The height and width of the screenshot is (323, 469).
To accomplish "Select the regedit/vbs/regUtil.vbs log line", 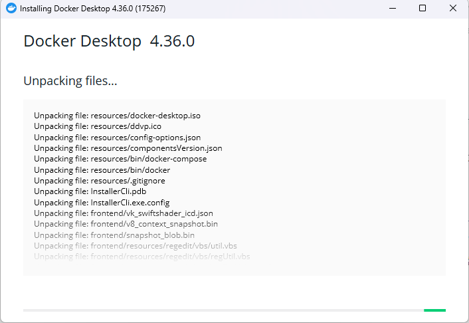I will [141, 257].
